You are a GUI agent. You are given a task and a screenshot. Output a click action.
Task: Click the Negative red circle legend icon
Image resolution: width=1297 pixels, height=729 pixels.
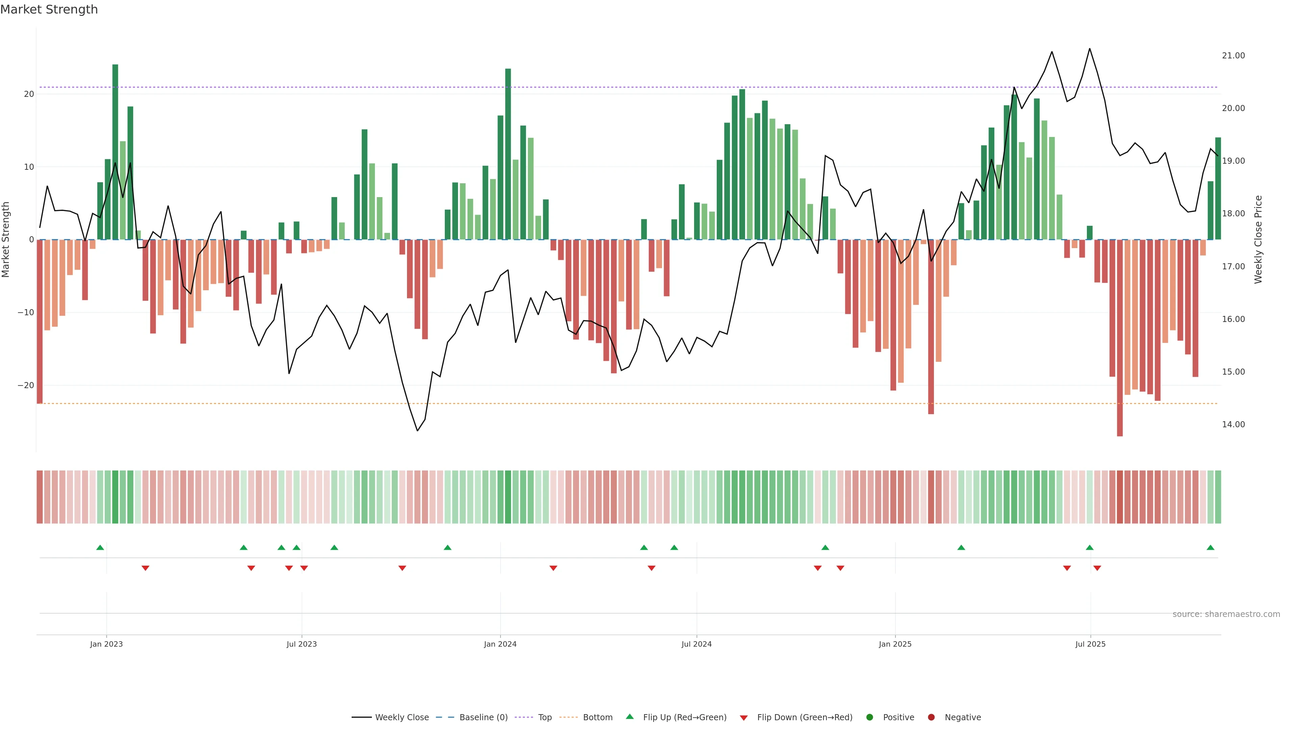[931, 718]
